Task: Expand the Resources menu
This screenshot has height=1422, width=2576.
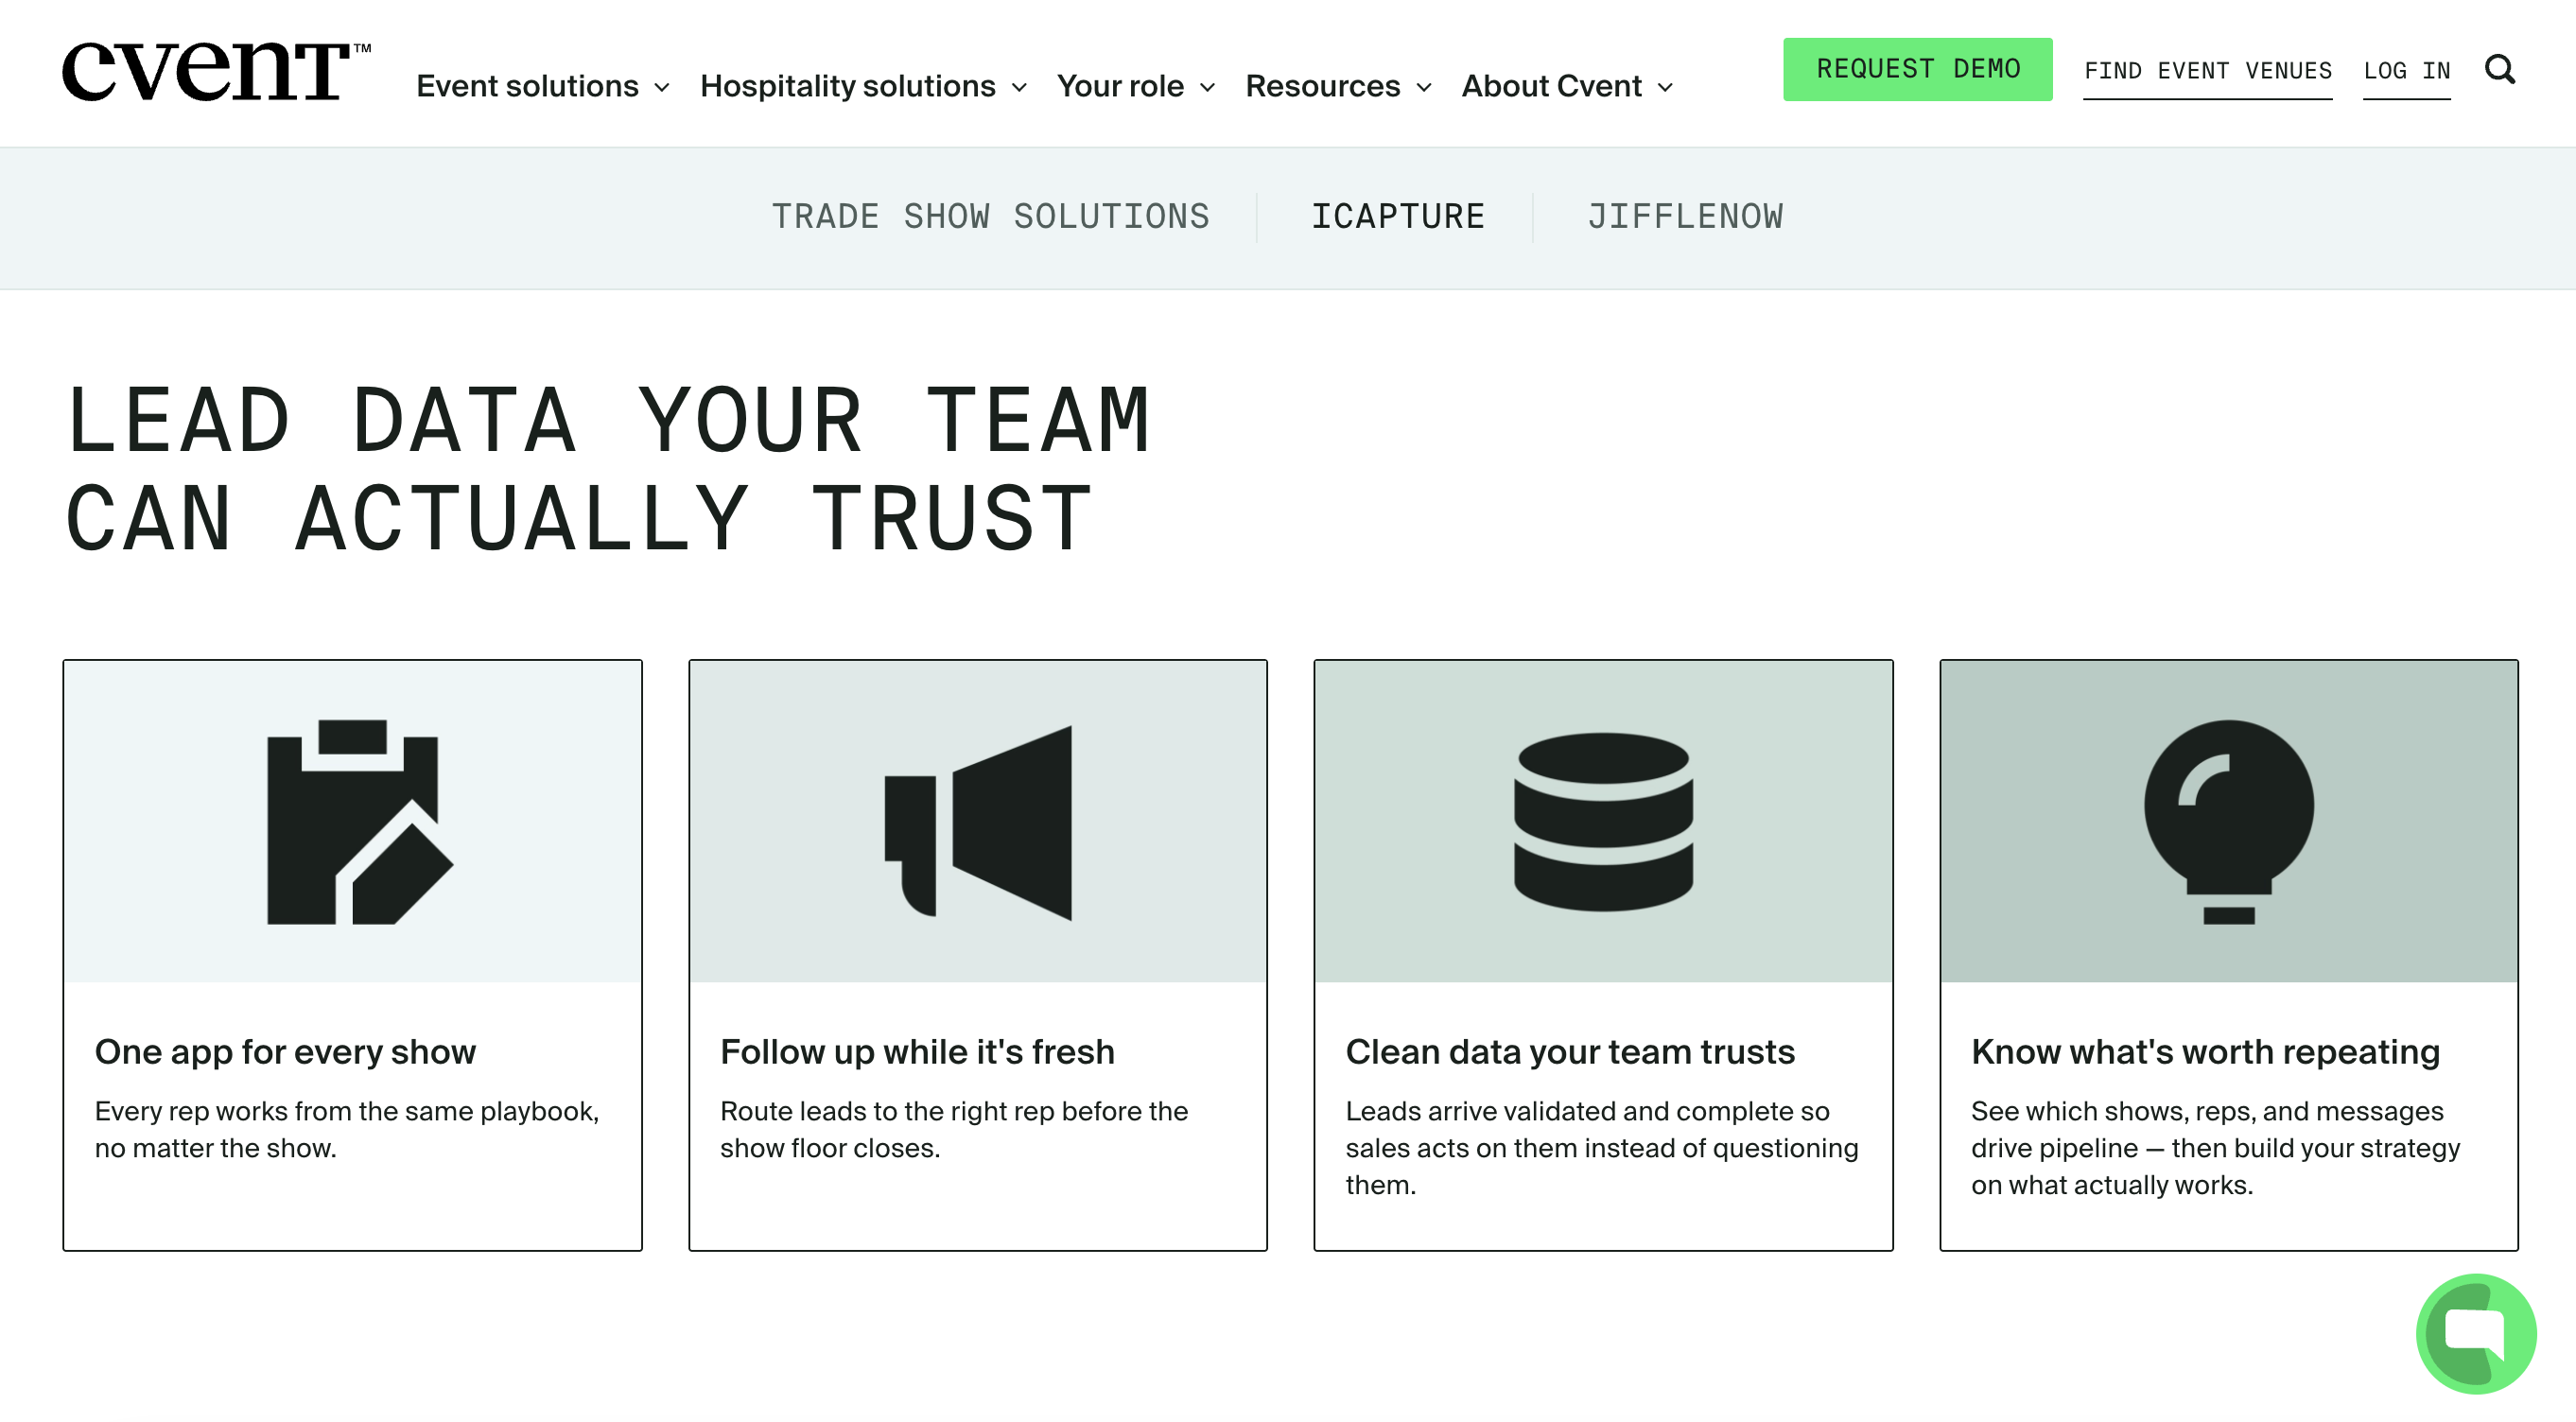Action: tap(1338, 86)
